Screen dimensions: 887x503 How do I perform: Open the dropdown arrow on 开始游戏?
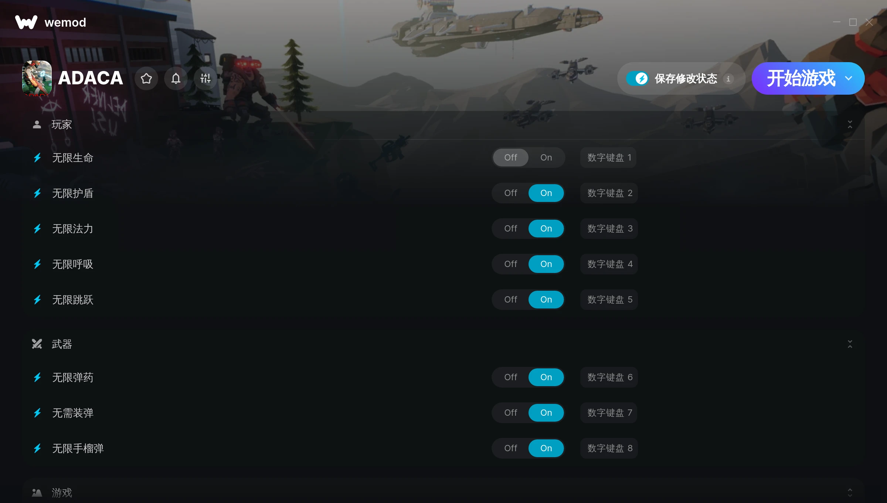(x=849, y=78)
